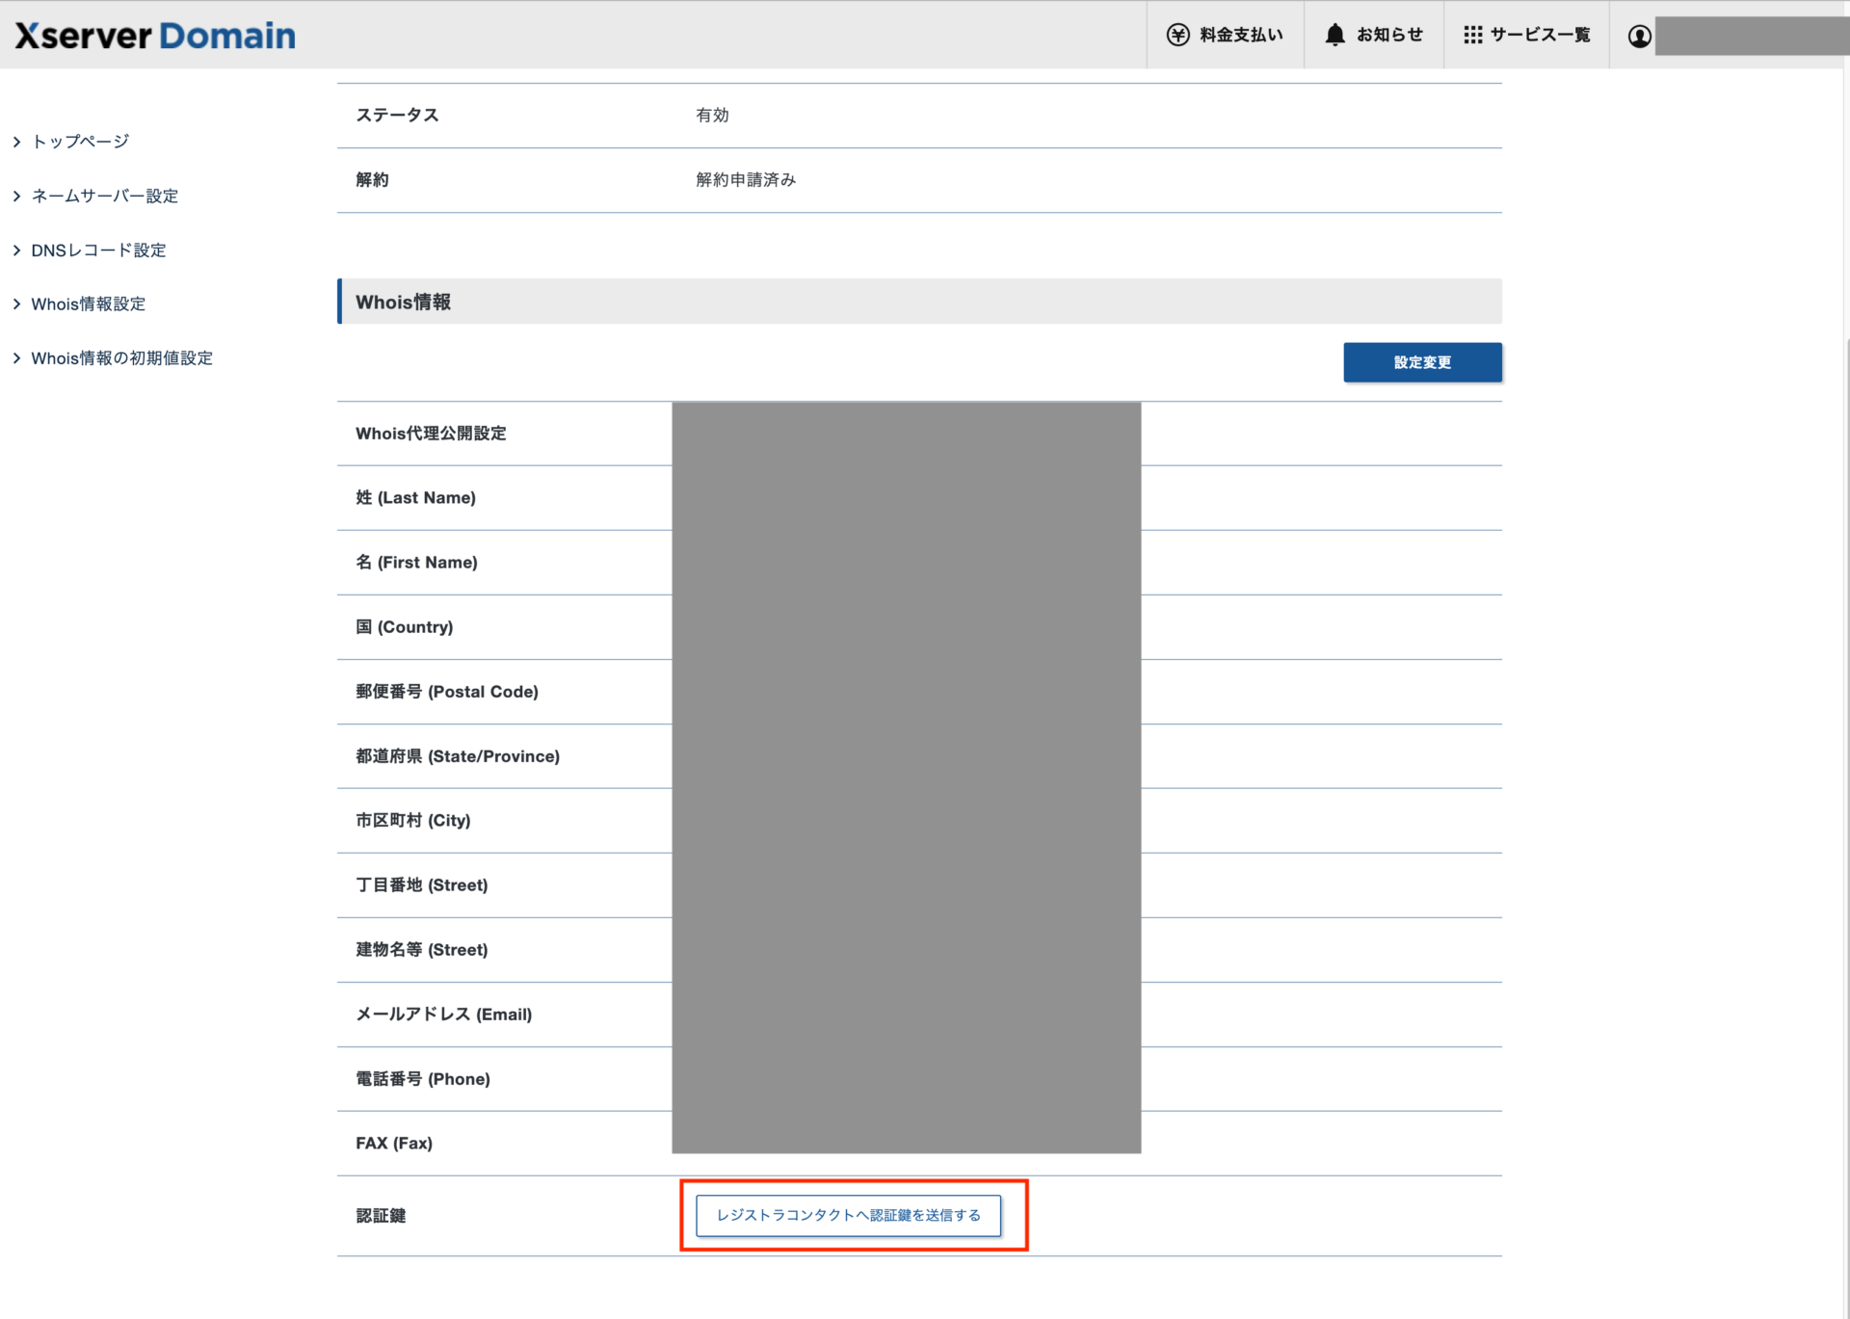Click the Xserver Domain logo
This screenshot has width=1850, height=1319.
[154, 35]
